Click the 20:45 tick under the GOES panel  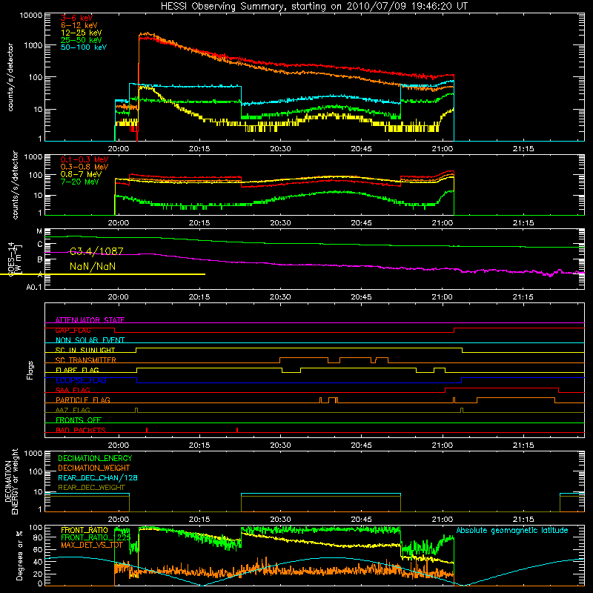361,297
